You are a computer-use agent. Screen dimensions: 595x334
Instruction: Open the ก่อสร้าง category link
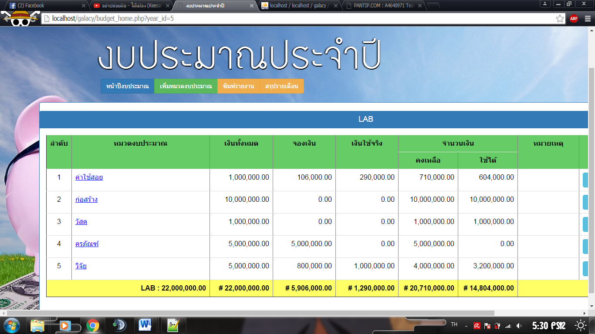(x=86, y=200)
